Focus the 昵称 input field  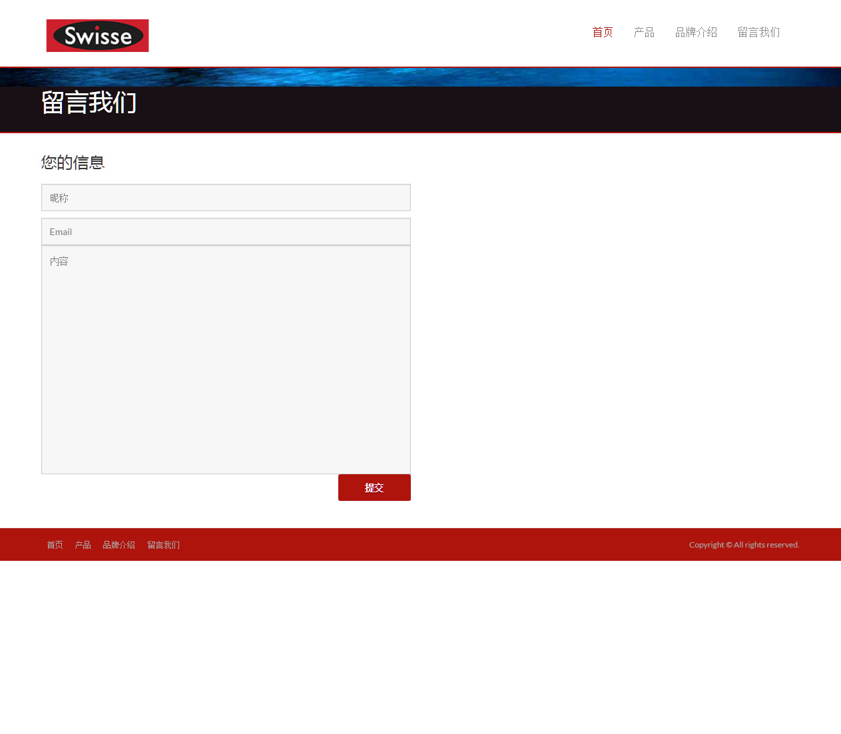[x=226, y=198]
